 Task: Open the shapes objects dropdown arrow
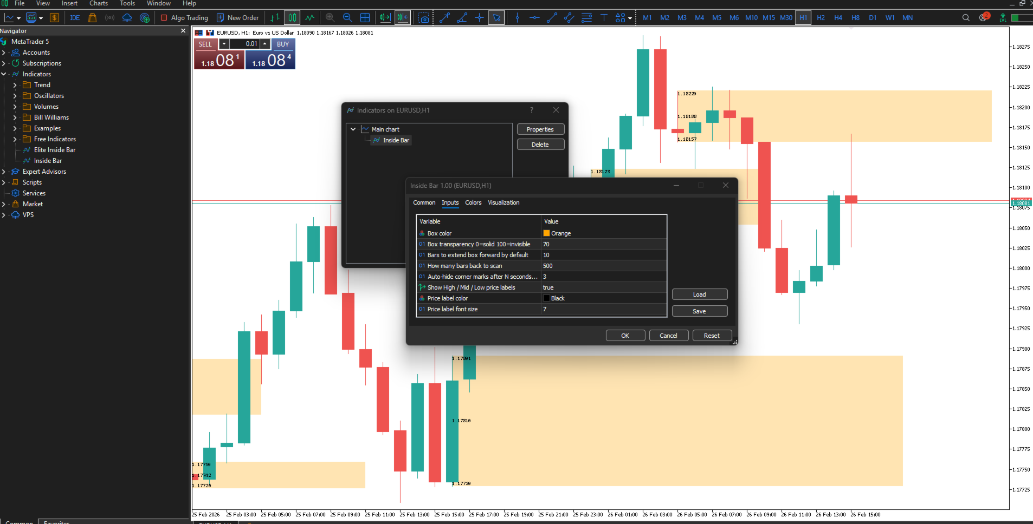[630, 18]
